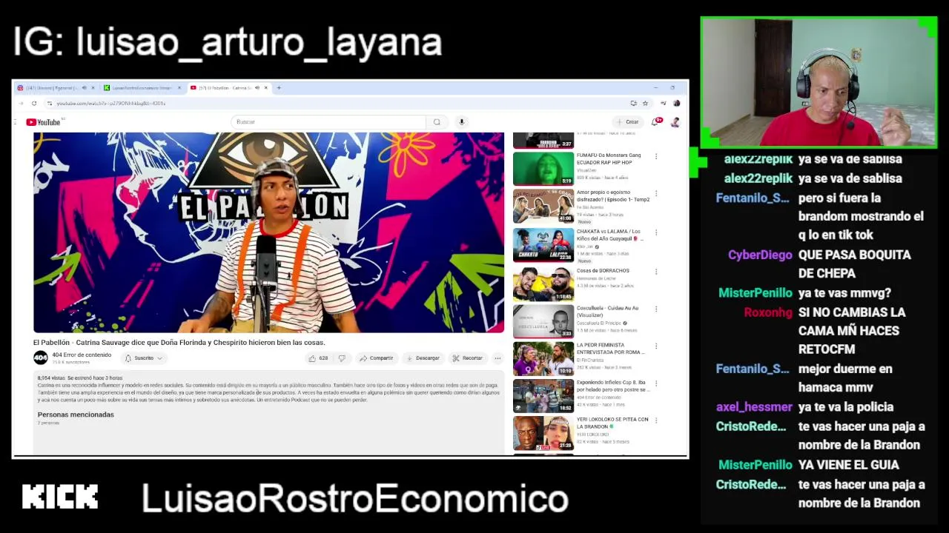Screen dimensions: 949x533
Task: Dislike the video
Action: [x=342, y=358]
